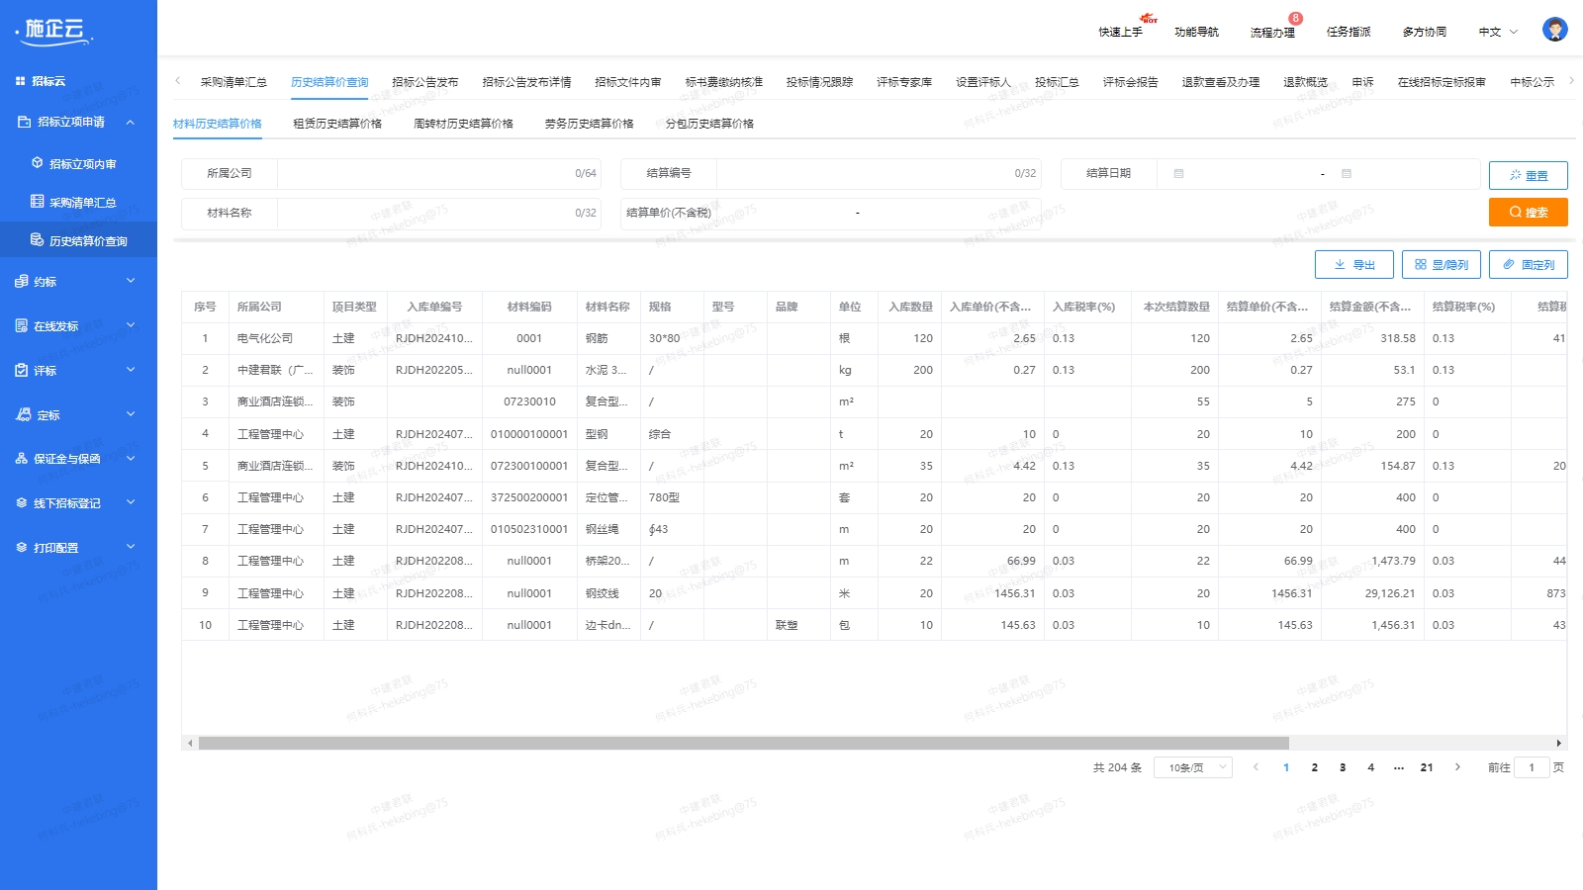Screen dimensions: 1583x890
Task: Open the 打印配置 sidebar icon
Action: (x=22, y=547)
